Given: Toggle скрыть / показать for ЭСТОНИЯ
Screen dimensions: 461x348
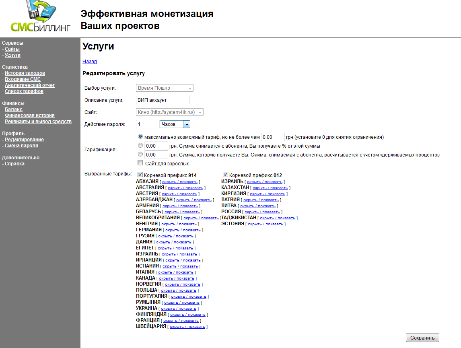Looking at the screenshot, I should pyautogui.click(x=265, y=224).
